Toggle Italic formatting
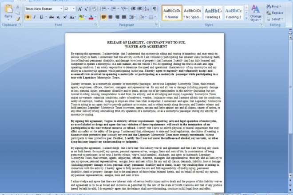 pyautogui.click(x=34, y=17)
